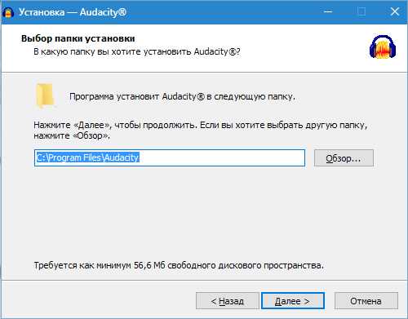Go back with the Назад button
Screen dimensions: 408x319
coord(228,301)
